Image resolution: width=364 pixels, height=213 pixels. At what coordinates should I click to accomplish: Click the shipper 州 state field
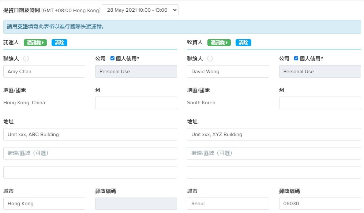point(136,103)
